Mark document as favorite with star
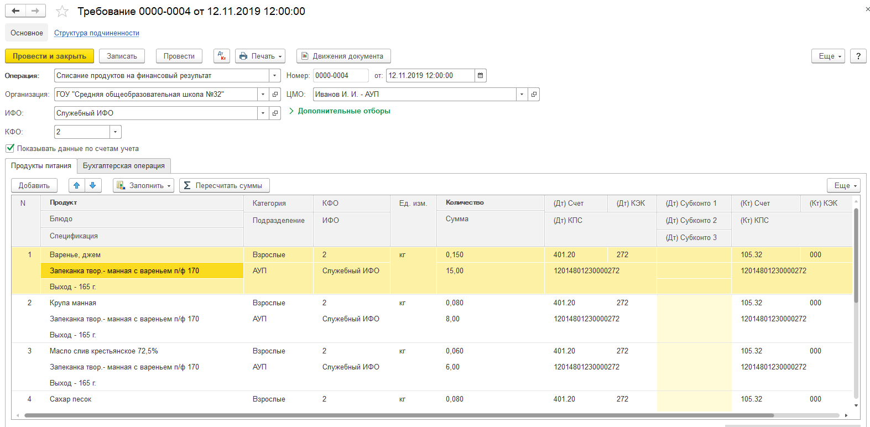The image size is (870, 427). (x=62, y=12)
